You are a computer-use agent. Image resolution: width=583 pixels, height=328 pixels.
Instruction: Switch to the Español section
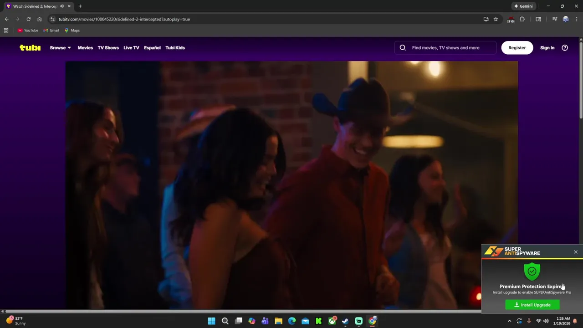(152, 47)
